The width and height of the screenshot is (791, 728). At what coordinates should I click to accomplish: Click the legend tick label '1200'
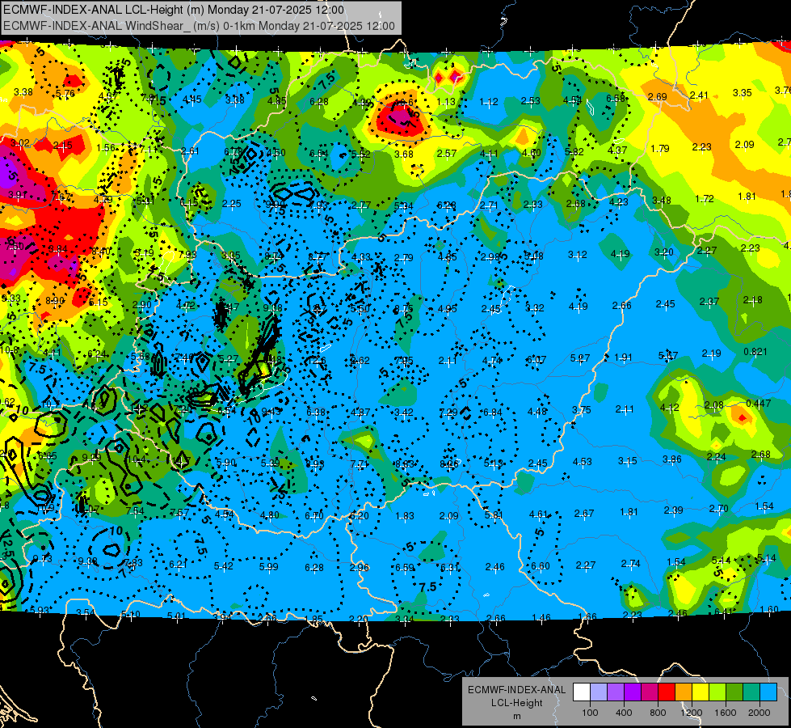[x=691, y=713]
